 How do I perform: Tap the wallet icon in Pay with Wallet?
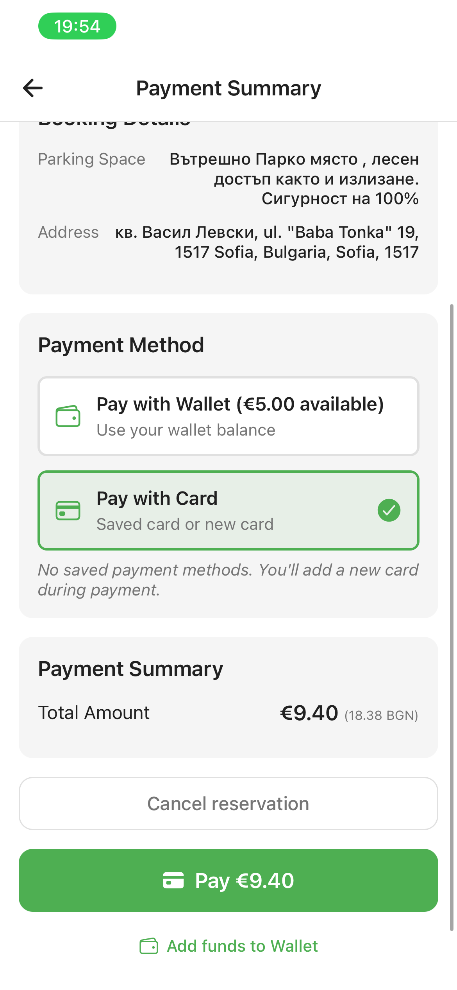click(68, 416)
